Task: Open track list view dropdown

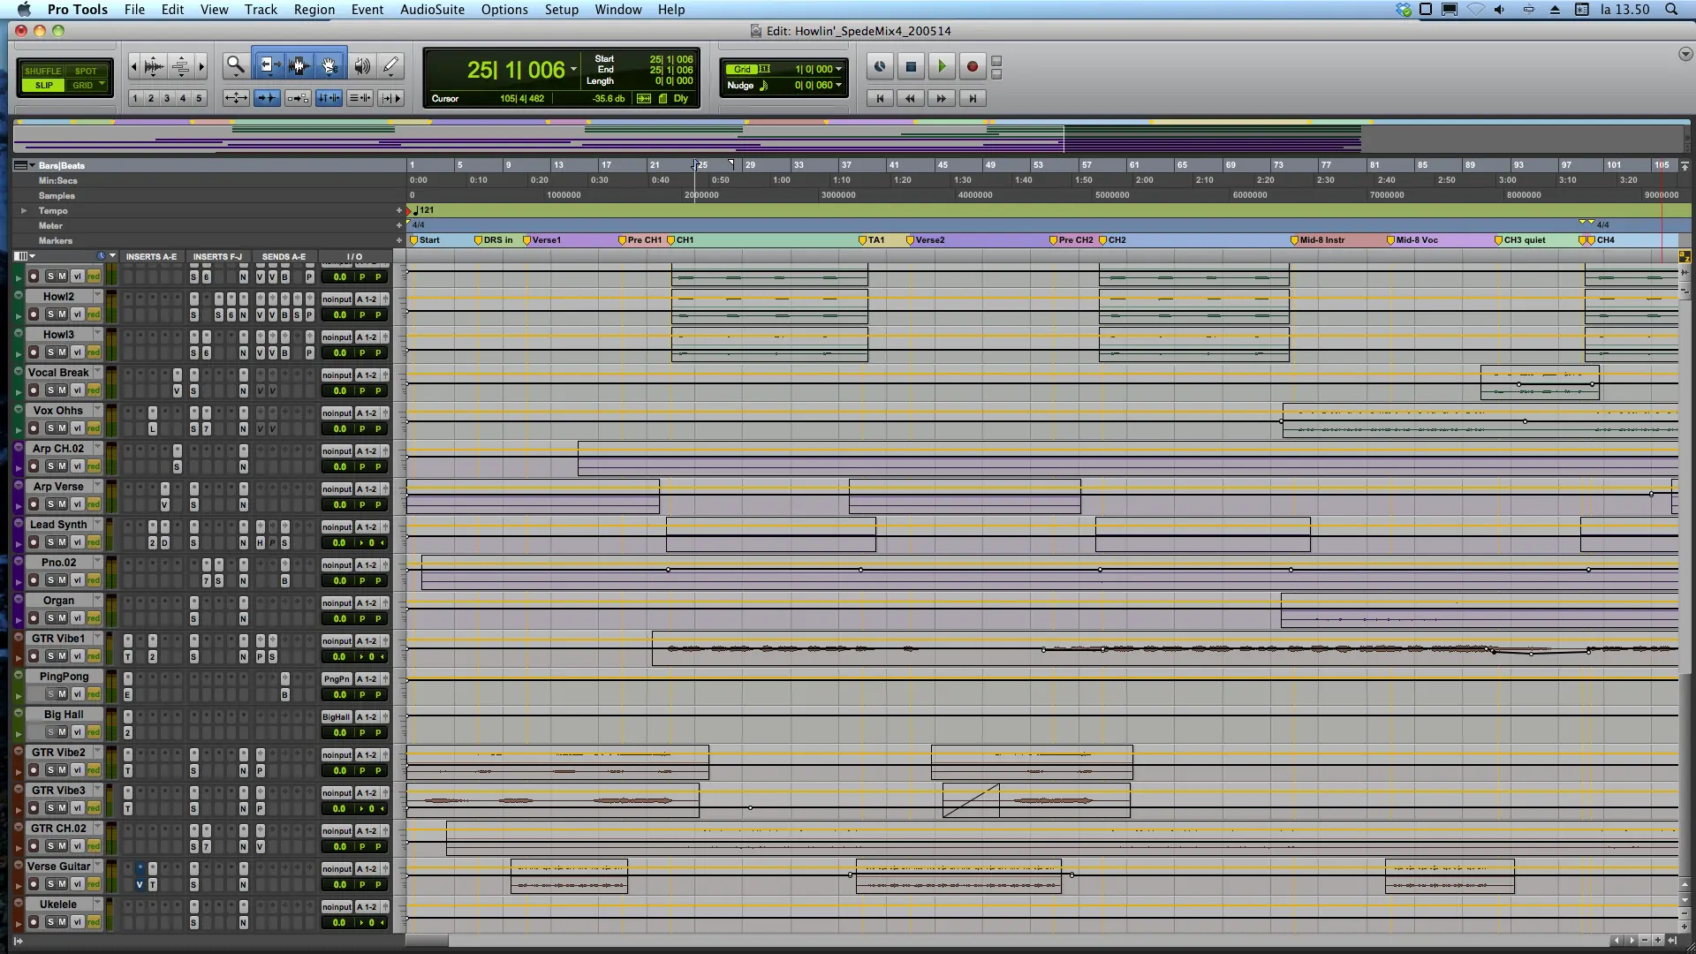Action: coord(24,256)
